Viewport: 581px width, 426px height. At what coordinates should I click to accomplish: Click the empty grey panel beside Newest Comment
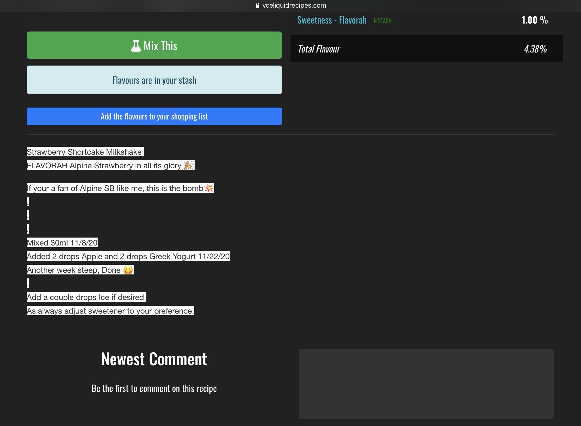coord(426,384)
